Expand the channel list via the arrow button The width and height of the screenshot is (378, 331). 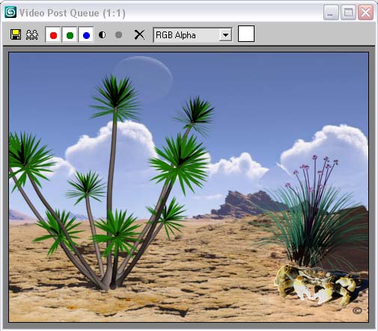tap(225, 35)
